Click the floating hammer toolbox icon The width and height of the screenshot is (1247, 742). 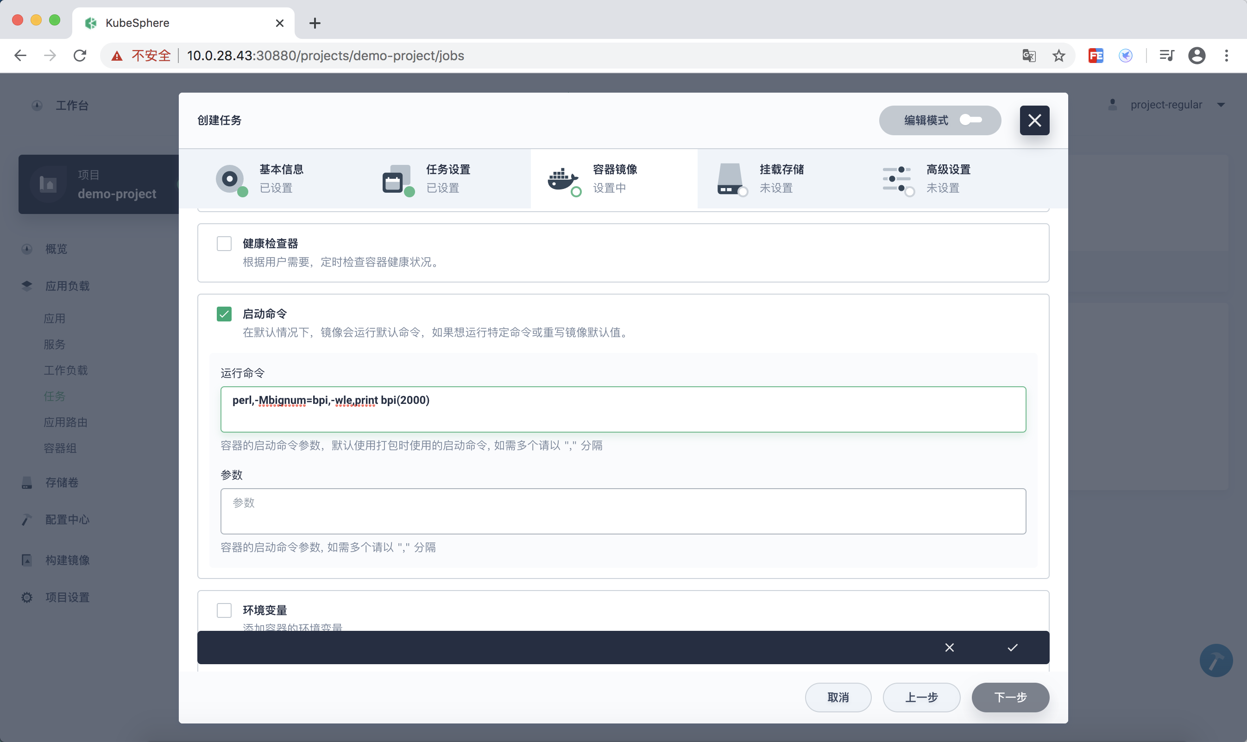tap(1216, 660)
